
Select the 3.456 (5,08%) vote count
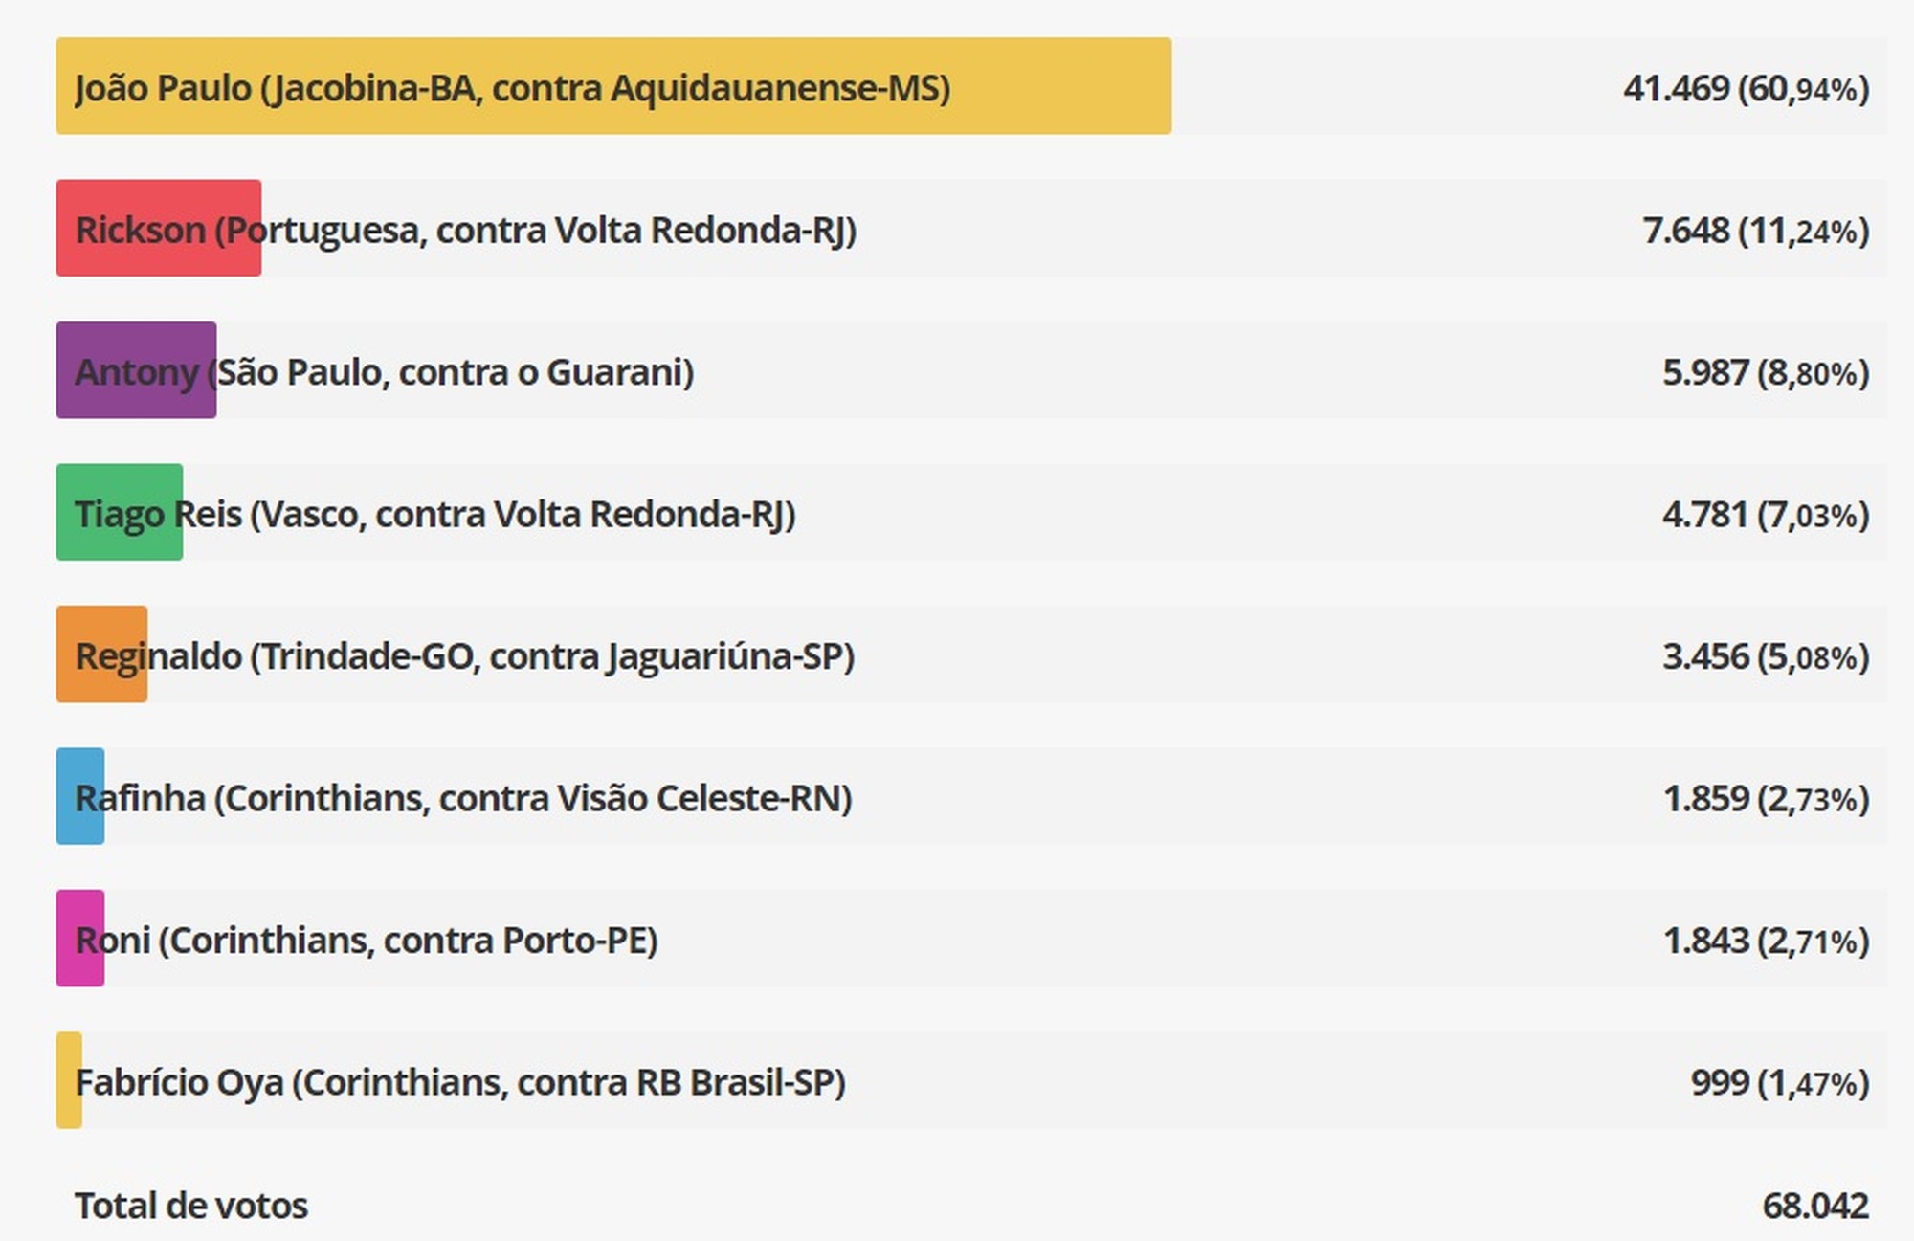pyautogui.click(x=1765, y=655)
